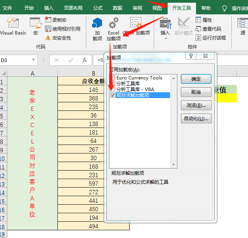The image size is (248, 238).
Task: Select Euro Currency Tools list entry
Action: pos(139,78)
